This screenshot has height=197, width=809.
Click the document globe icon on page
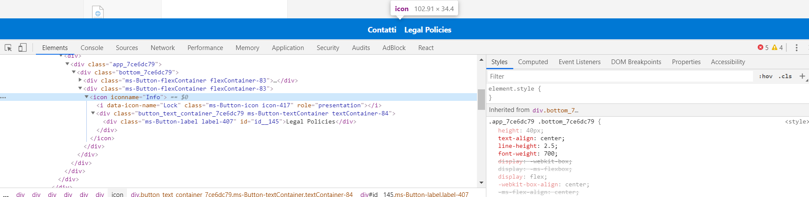tap(98, 12)
